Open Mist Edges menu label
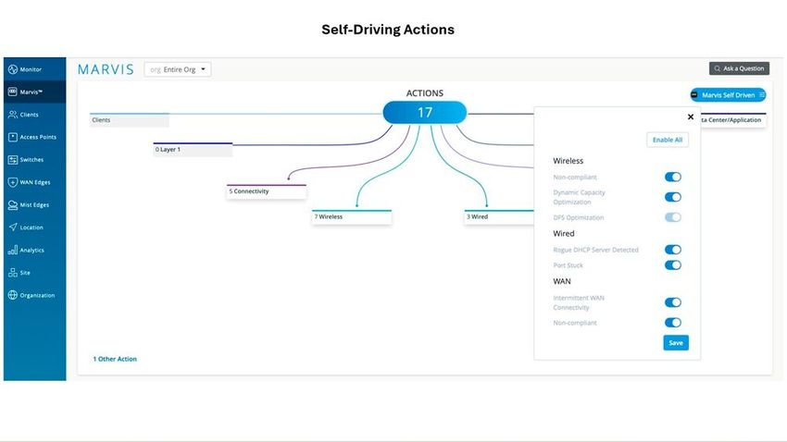The height and width of the screenshot is (442, 787). (x=34, y=205)
